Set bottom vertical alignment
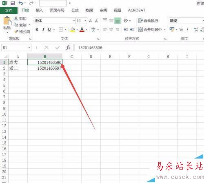Image resolution: width=204 pixels, height=183 pixels. (x=118, y=21)
